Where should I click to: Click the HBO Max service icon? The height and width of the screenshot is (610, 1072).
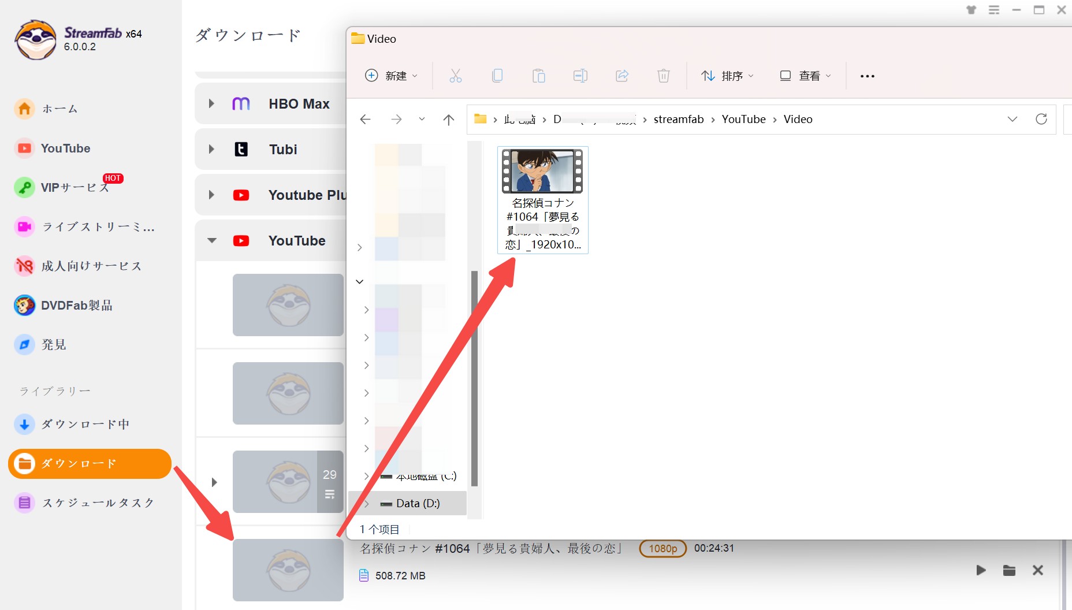pos(241,103)
